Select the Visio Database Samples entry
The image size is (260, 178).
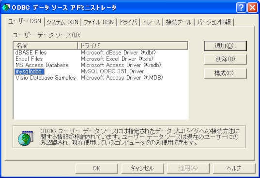click(45, 78)
